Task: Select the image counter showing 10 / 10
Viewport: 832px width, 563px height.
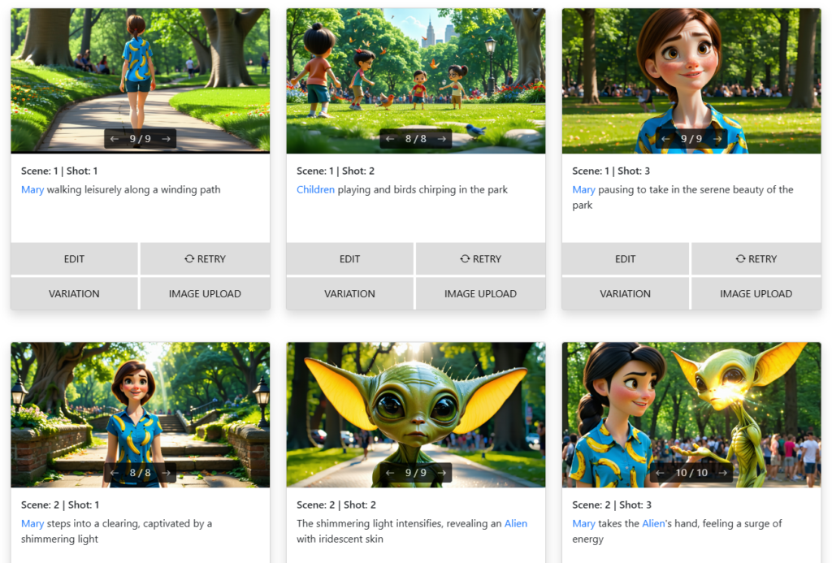Action: (x=691, y=472)
